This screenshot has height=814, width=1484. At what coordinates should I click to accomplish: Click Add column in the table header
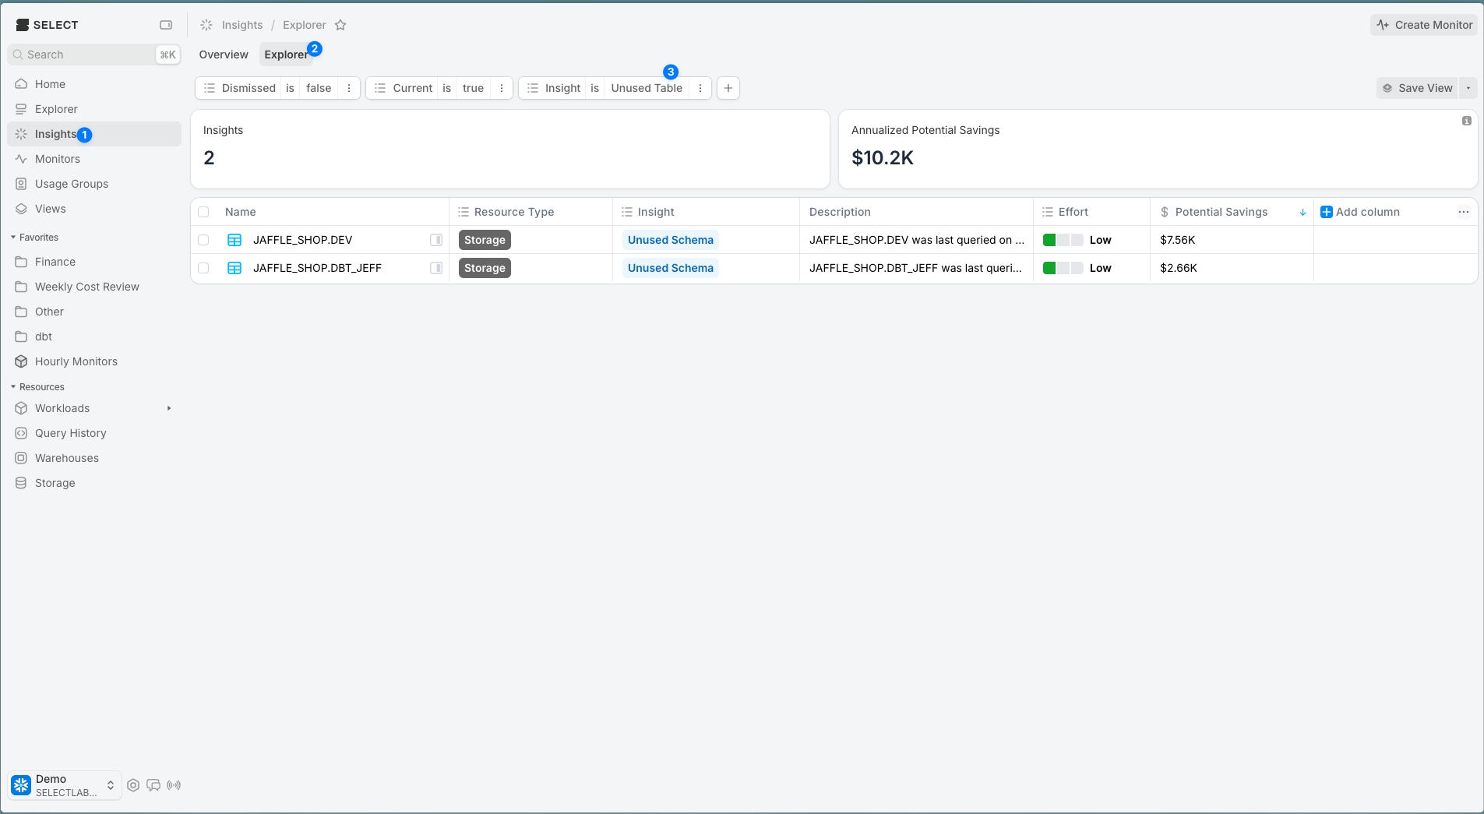coord(1361,212)
